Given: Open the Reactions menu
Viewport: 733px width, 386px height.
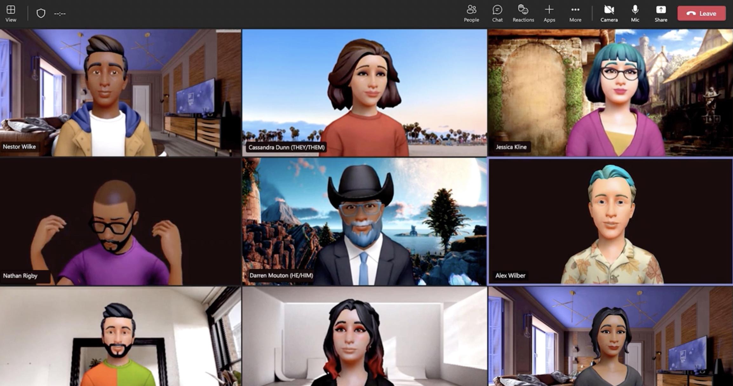Looking at the screenshot, I should tap(523, 14).
